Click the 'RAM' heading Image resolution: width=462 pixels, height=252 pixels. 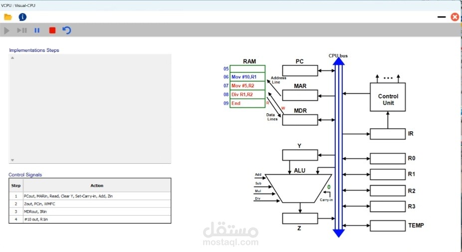(x=249, y=61)
